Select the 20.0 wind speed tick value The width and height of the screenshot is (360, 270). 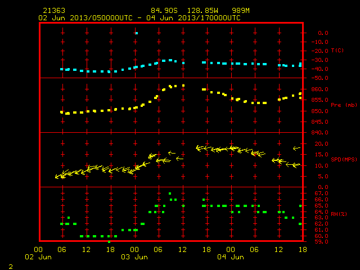tap(321, 144)
